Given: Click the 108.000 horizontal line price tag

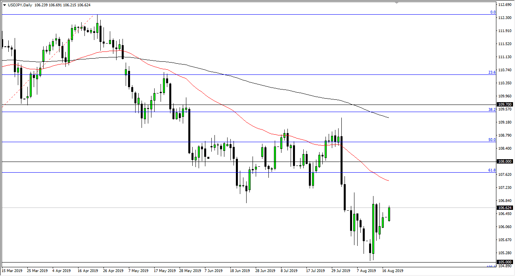Looking at the screenshot, I should (x=504, y=162).
